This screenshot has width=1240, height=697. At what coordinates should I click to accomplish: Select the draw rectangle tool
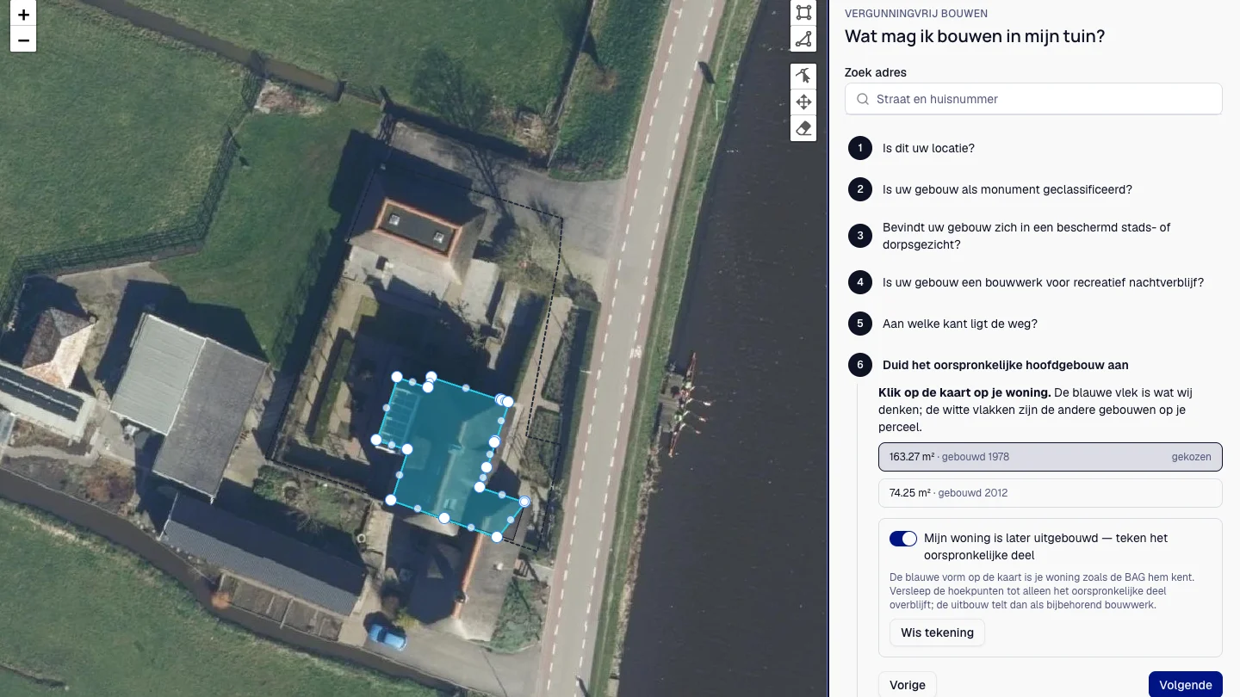point(803,12)
